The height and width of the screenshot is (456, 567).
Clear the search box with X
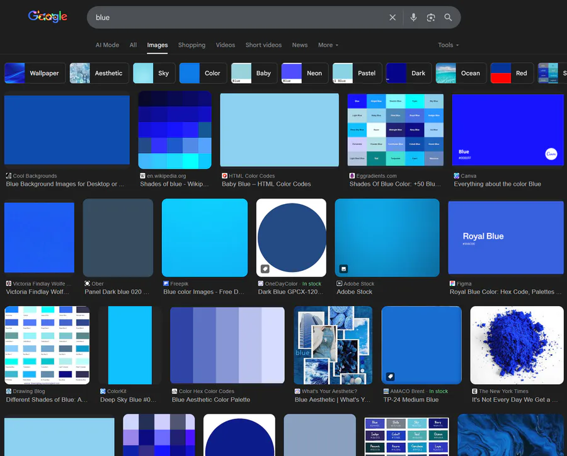click(x=392, y=18)
